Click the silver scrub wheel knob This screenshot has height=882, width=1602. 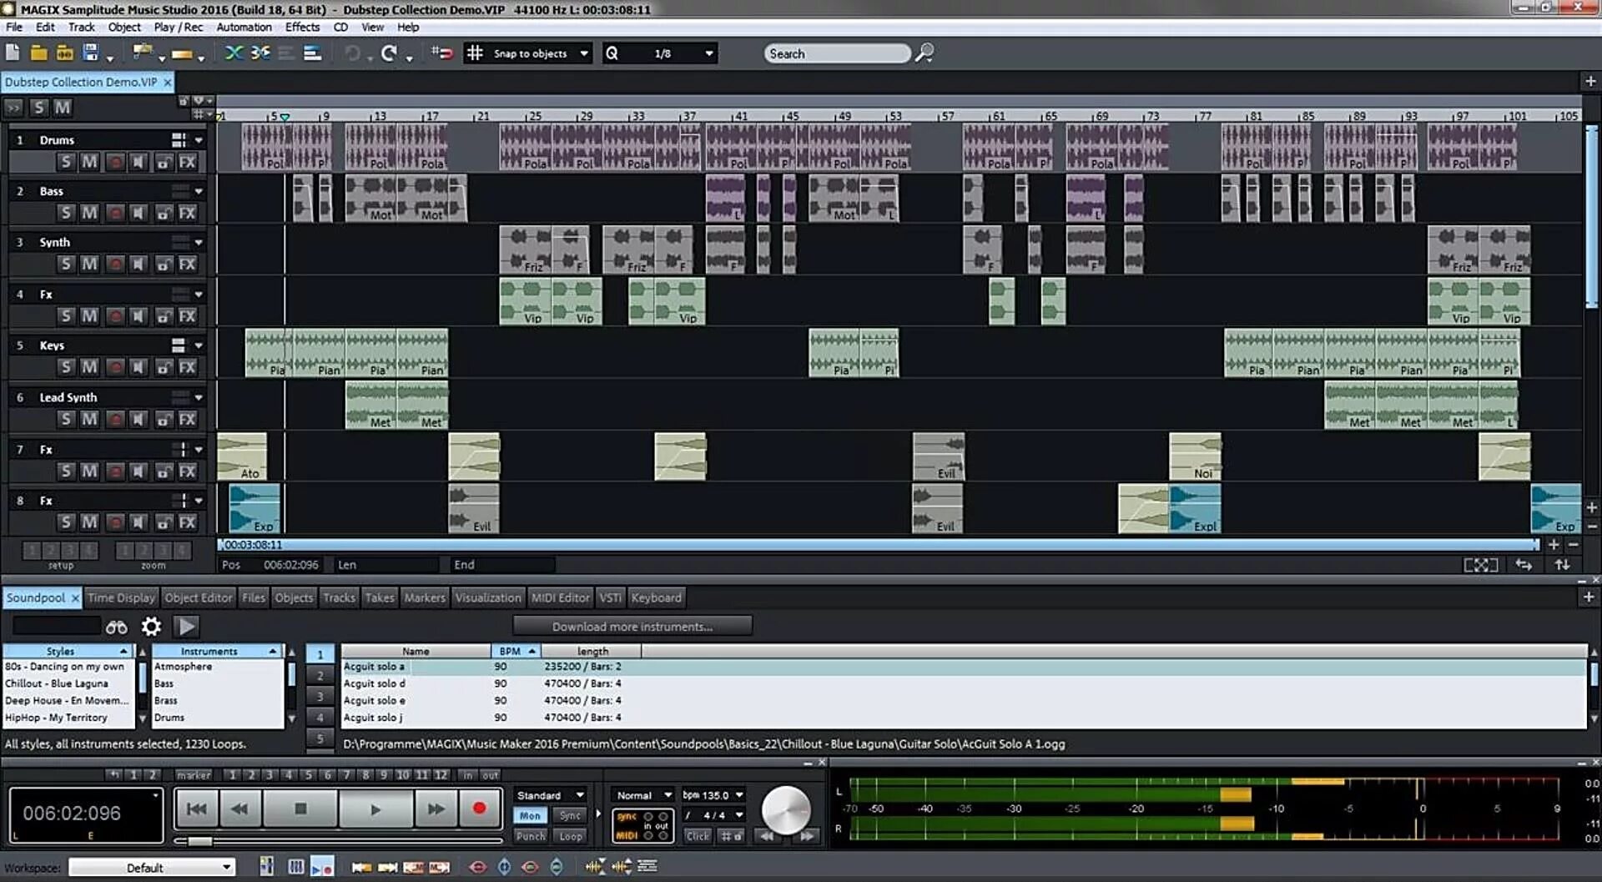tap(786, 809)
